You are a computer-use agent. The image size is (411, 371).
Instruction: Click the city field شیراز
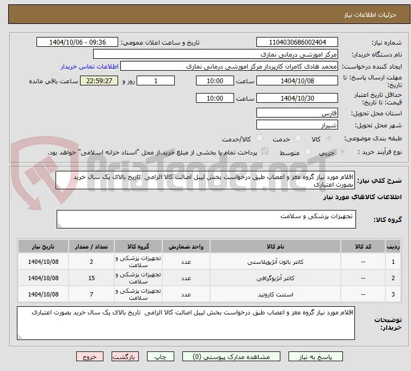[297, 125]
